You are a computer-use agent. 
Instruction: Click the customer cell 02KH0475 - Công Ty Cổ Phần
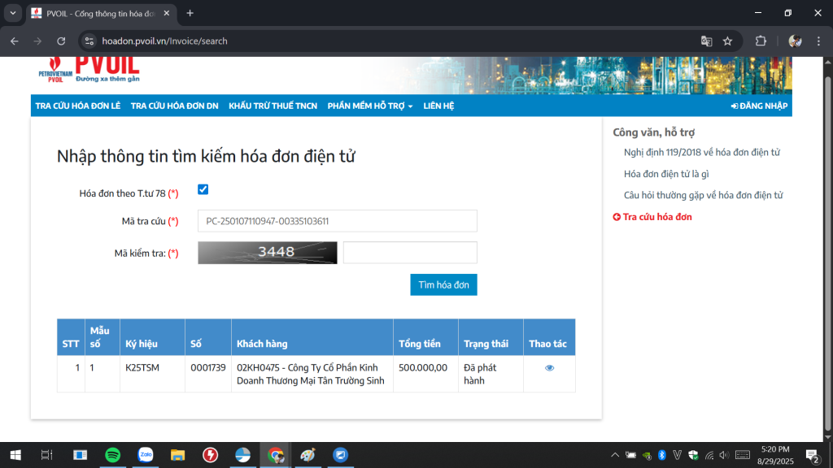[312, 374]
